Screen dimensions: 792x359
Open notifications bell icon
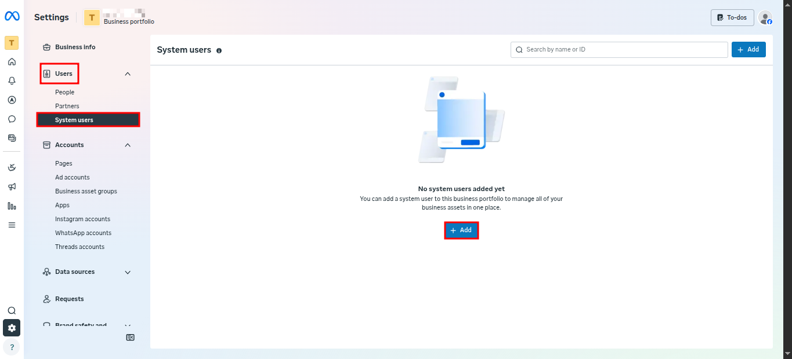(x=12, y=81)
